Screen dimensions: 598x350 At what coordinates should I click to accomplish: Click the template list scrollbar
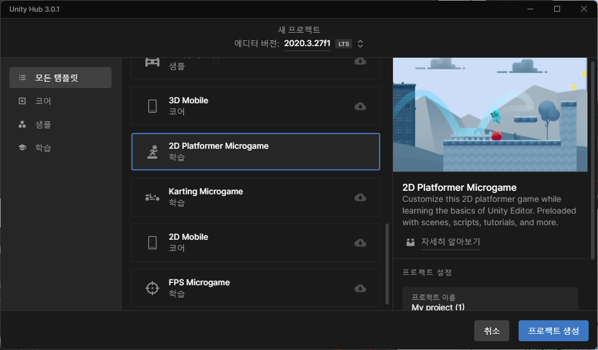(387, 264)
